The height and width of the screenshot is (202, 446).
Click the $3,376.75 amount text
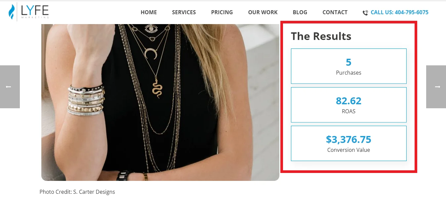coord(348,139)
